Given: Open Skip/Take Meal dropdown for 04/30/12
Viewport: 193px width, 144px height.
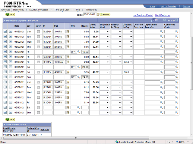Looking at the screenshot, I should [104, 31].
